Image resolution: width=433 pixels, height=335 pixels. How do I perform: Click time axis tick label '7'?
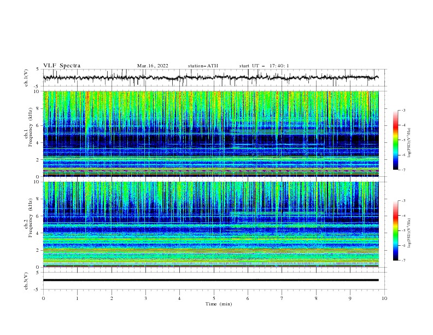click(x=282, y=298)
